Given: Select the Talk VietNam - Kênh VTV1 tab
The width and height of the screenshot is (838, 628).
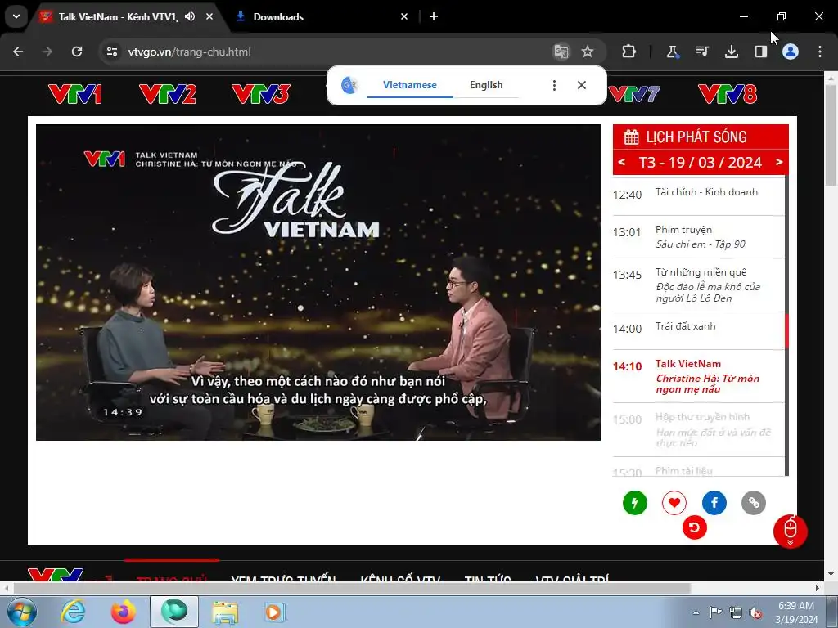Looking at the screenshot, I should (x=119, y=16).
